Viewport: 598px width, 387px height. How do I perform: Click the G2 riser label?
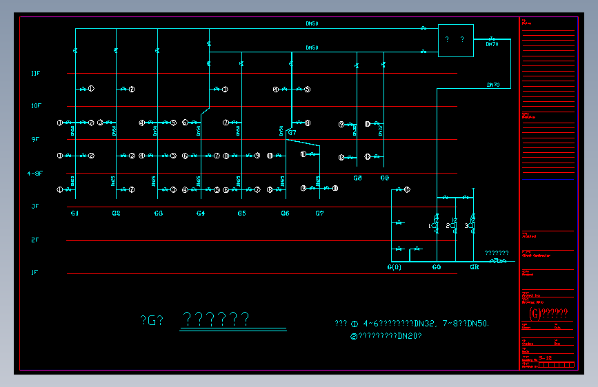(117, 213)
